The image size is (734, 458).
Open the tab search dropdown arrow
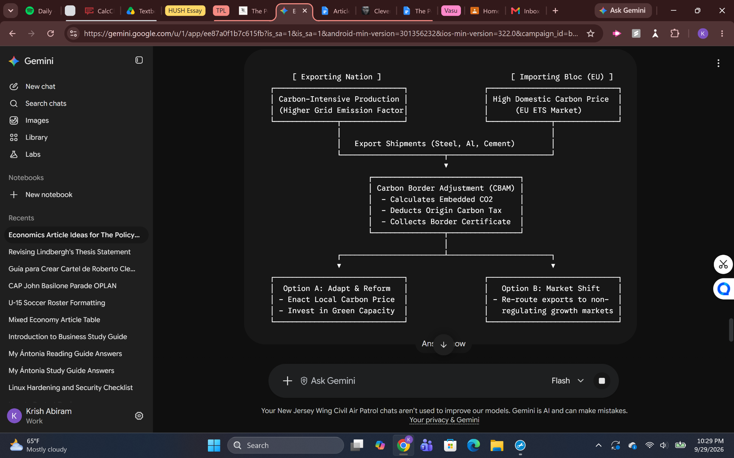point(11,11)
